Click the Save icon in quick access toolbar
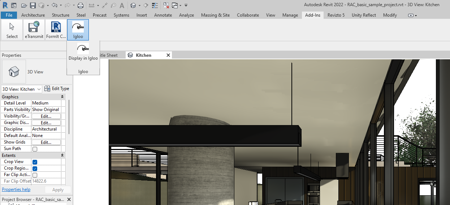This screenshot has height=205, width=450. pos(33,5)
